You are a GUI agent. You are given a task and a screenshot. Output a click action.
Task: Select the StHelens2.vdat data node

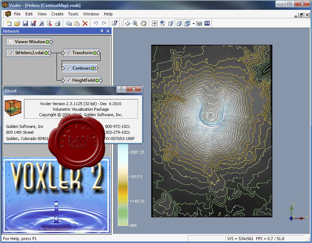[x=28, y=53]
